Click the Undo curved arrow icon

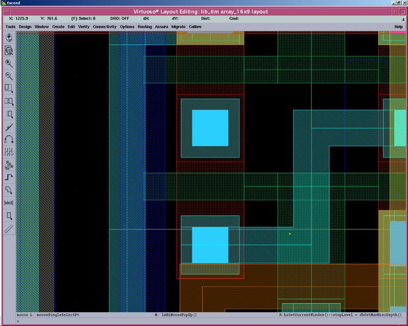(x=9, y=139)
